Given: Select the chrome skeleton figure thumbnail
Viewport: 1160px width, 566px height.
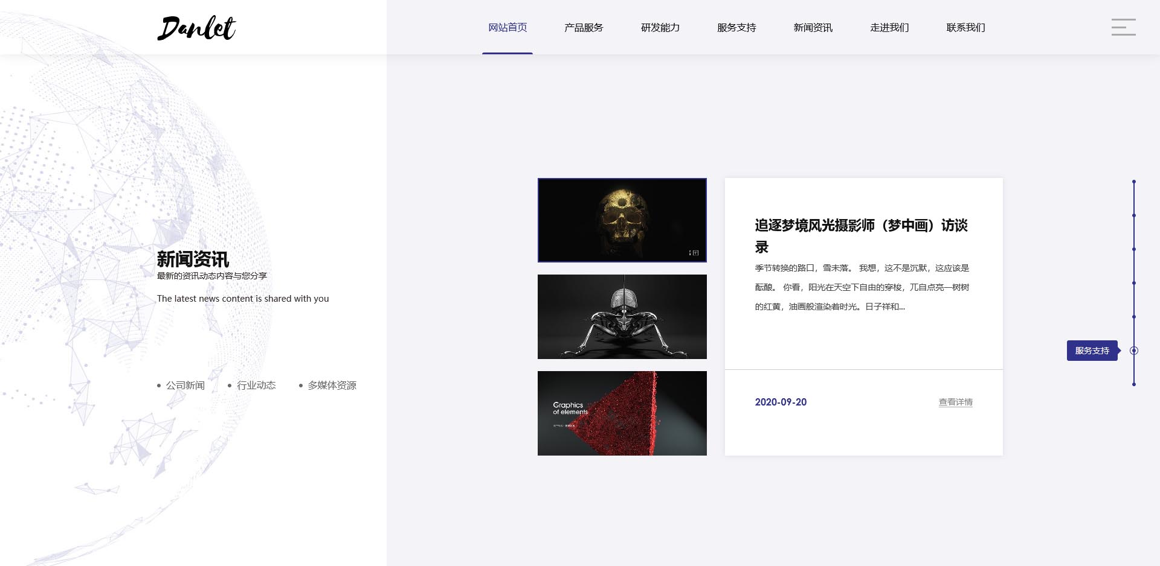Looking at the screenshot, I should point(622,317).
